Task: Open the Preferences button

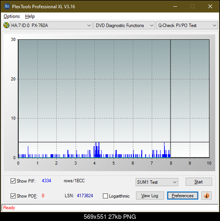Action: coord(183,196)
